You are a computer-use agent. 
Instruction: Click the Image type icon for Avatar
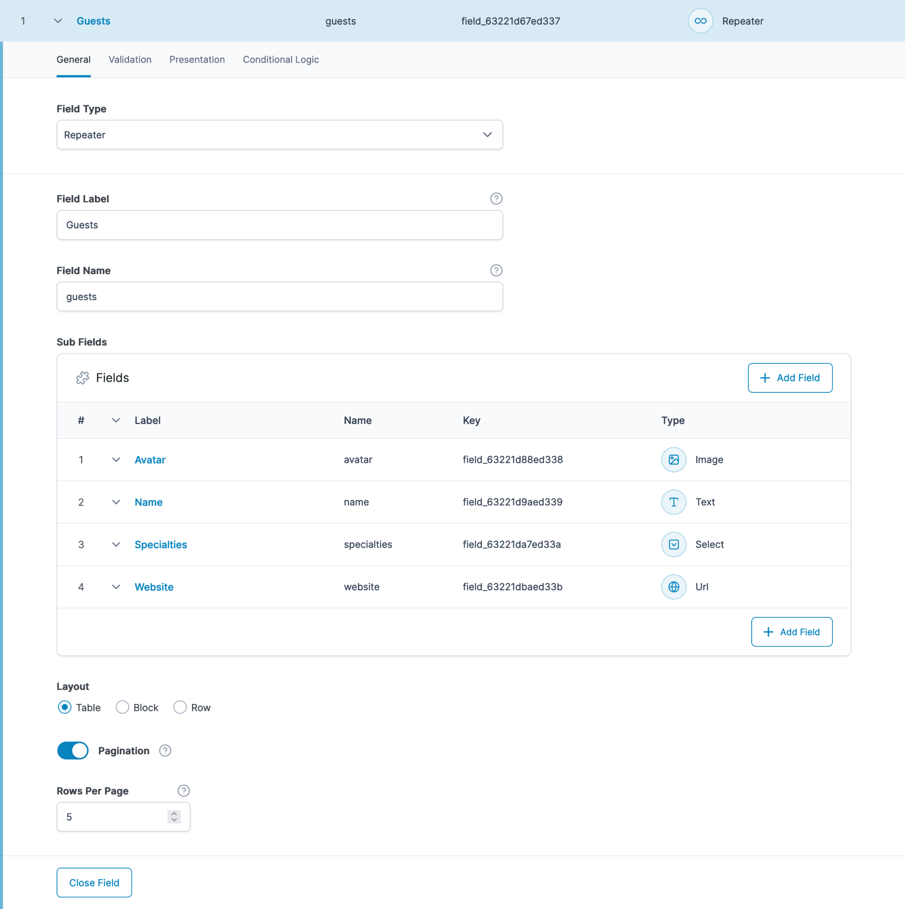(673, 460)
